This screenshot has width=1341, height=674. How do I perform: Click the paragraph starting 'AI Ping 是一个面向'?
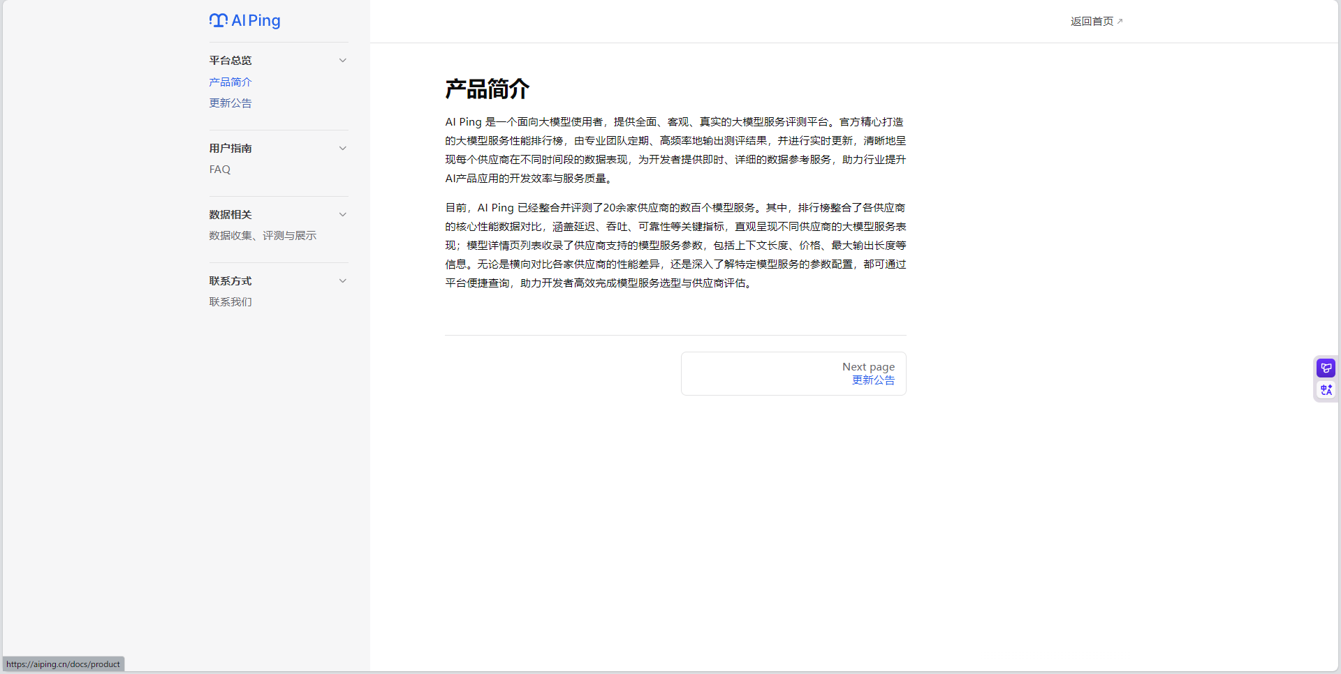675,150
